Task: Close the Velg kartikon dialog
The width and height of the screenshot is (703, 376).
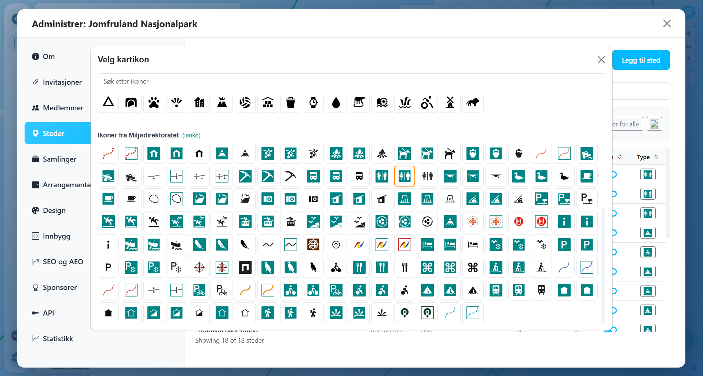Action: coord(601,60)
